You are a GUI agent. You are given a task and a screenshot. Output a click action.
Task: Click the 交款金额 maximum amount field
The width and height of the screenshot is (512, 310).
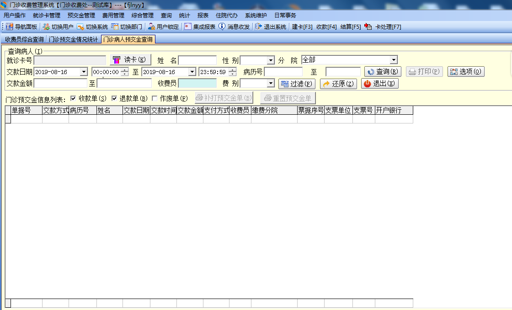[124, 84]
